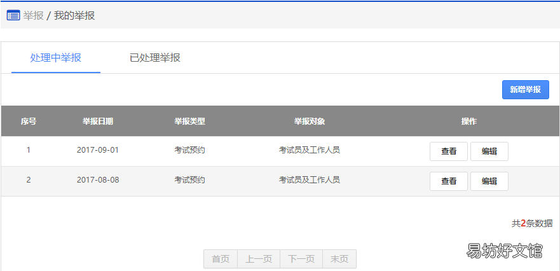Click 考试员及工作人员 in row 2
This screenshot has width=560, height=271.
coord(310,180)
